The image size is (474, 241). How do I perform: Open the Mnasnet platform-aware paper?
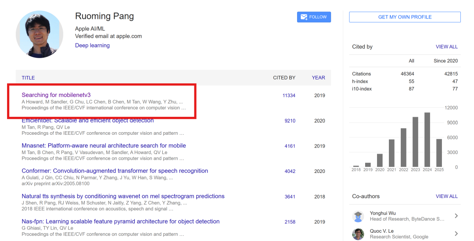click(104, 145)
